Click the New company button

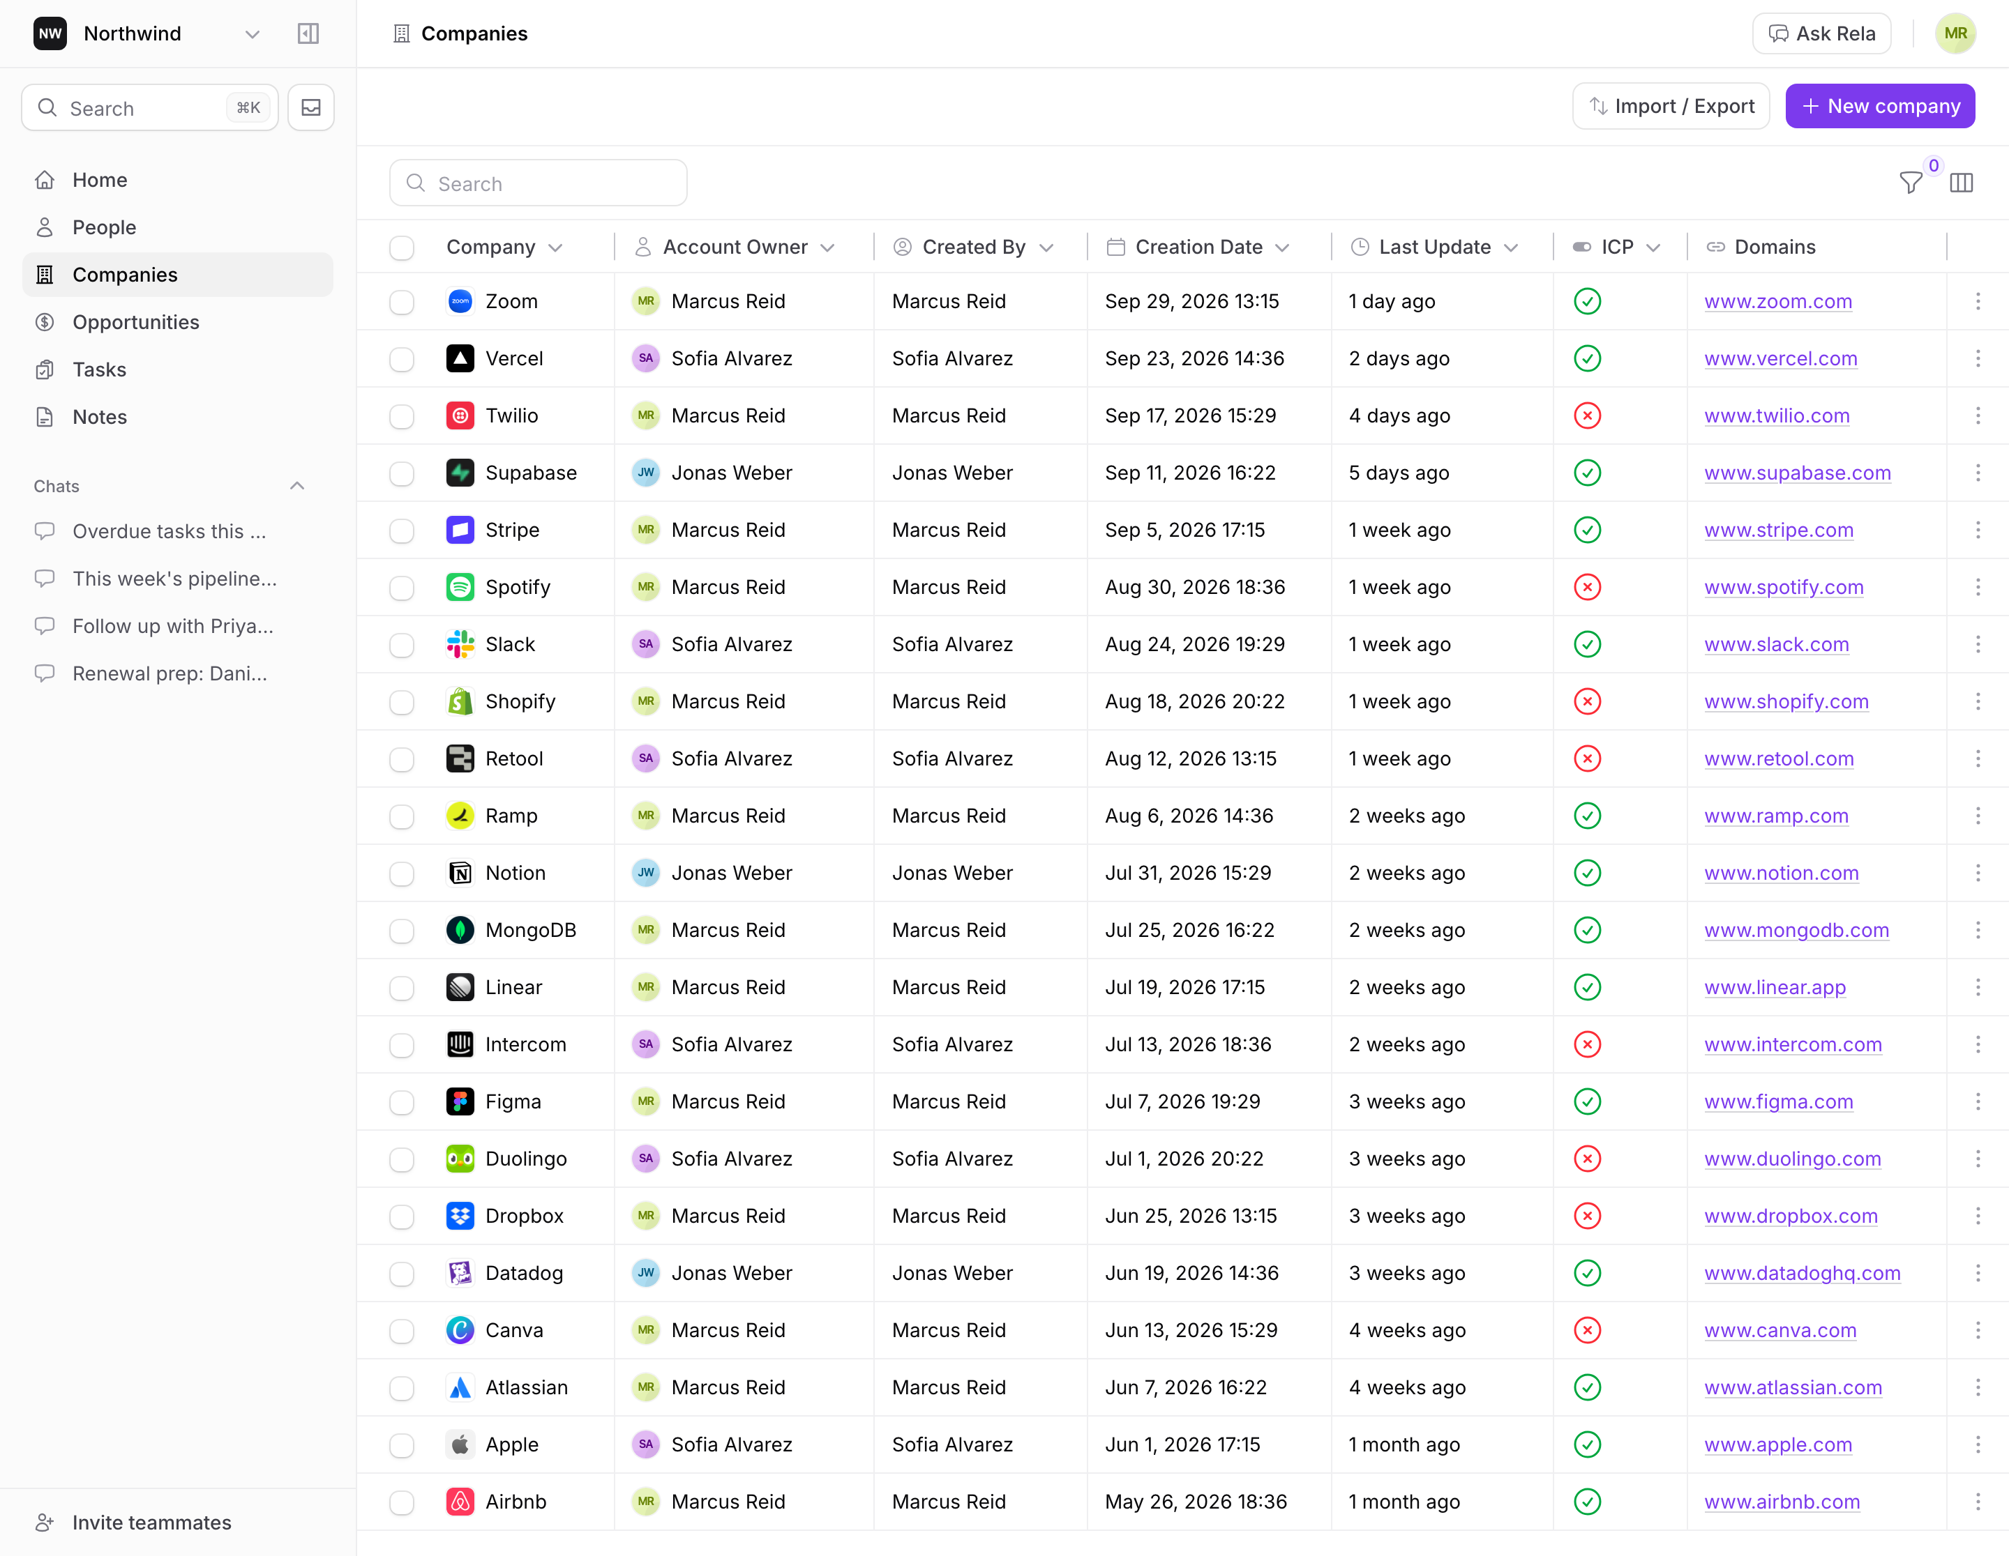click(1879, 107)
